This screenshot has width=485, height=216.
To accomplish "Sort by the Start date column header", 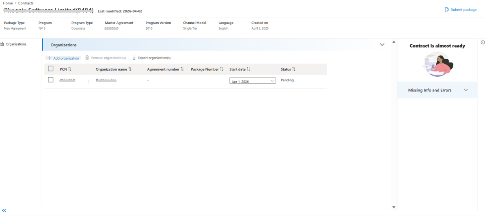I will point(240,69).
